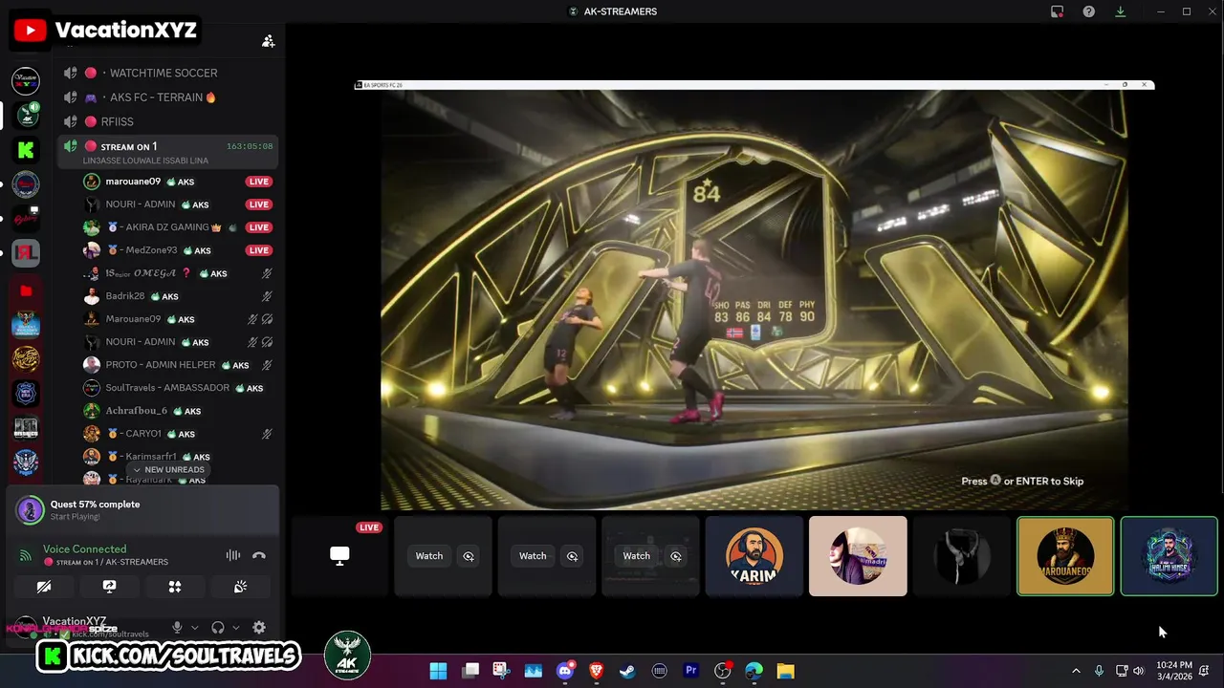1224x688 pixels.
Task: Open Steam from the taskbar
Action: point(627,671)
